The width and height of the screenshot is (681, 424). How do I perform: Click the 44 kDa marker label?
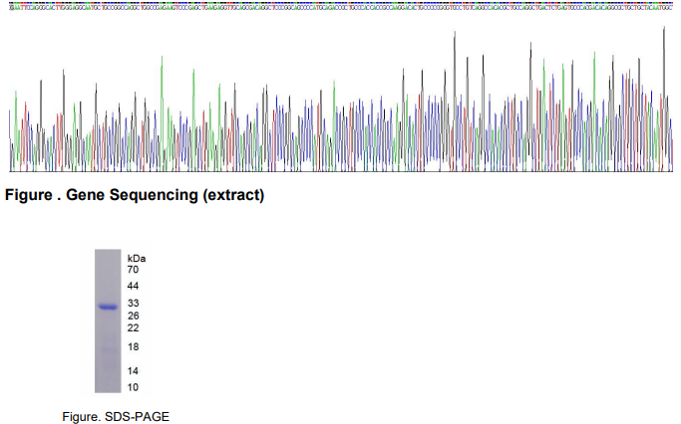tap(134, 287)
